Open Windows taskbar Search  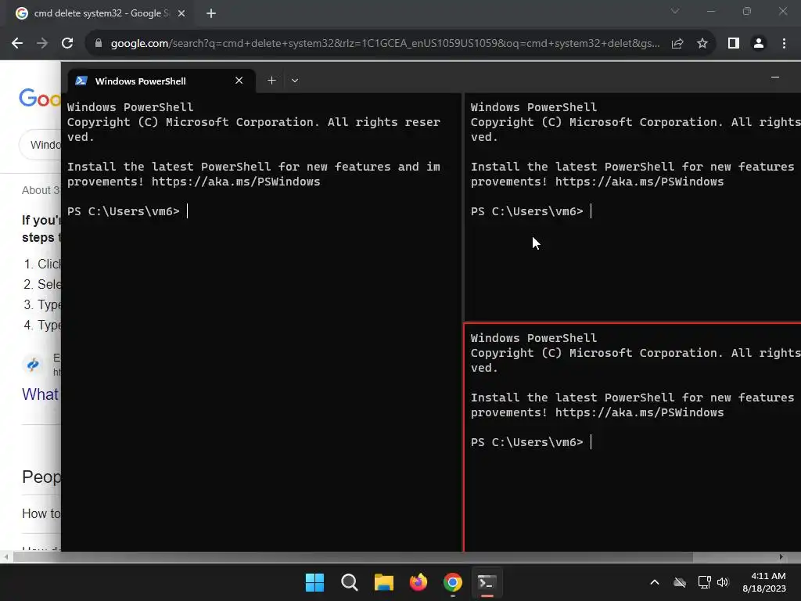pyautogui.click(x=350, y=582)
